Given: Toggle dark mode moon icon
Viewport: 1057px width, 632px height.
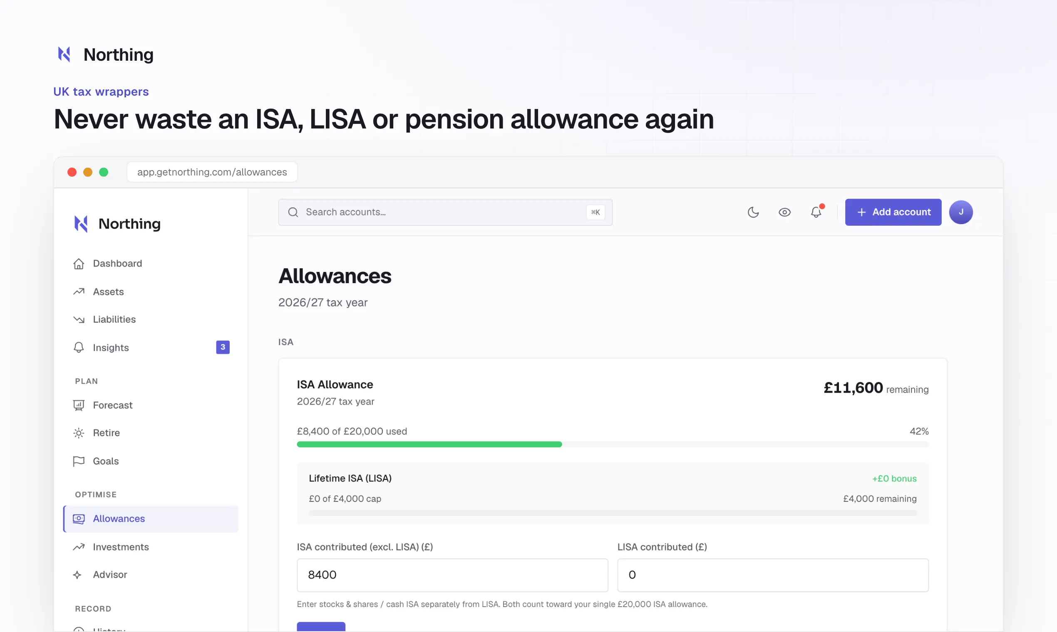Looking at the screenshot, I should [753, 212].
